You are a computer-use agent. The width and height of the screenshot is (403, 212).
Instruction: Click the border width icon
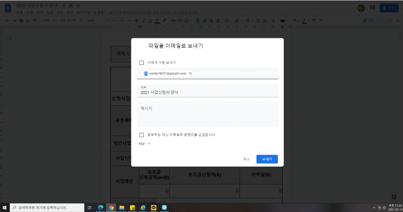(314, 21)
